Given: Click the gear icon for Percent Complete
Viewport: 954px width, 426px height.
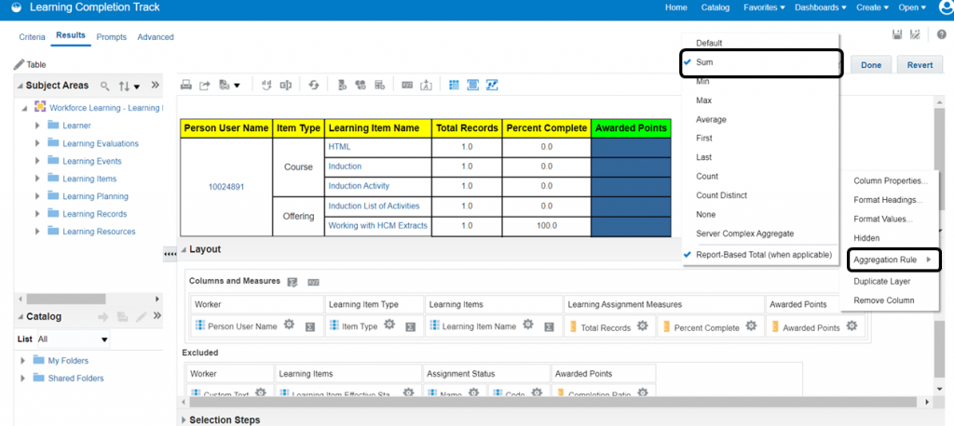Looking at the screenshot, I should click(x=752, y=326).
